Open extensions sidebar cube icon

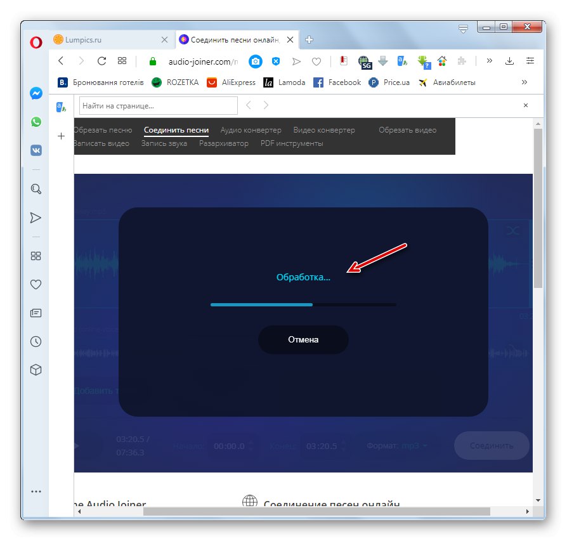coord(36,370)
